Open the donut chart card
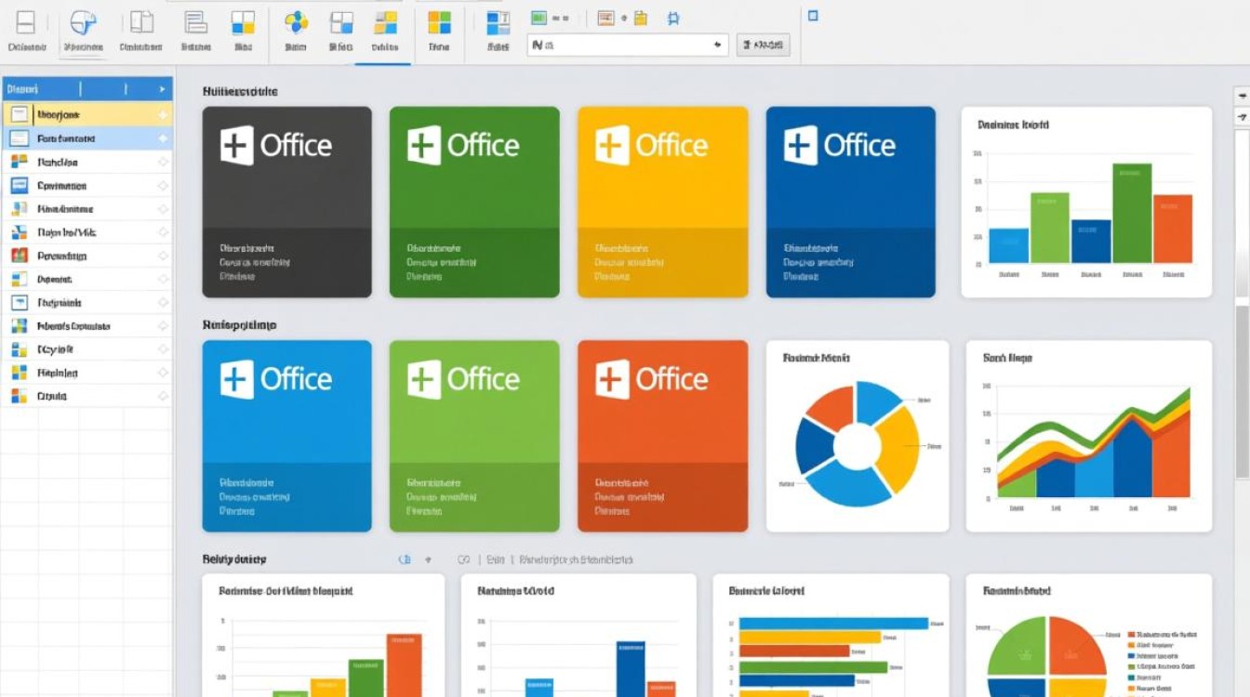 [858, 436]
